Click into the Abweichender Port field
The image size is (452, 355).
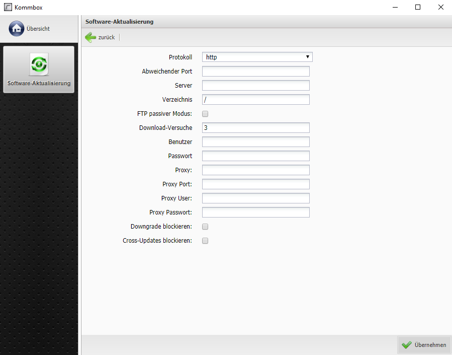[255, 72]
